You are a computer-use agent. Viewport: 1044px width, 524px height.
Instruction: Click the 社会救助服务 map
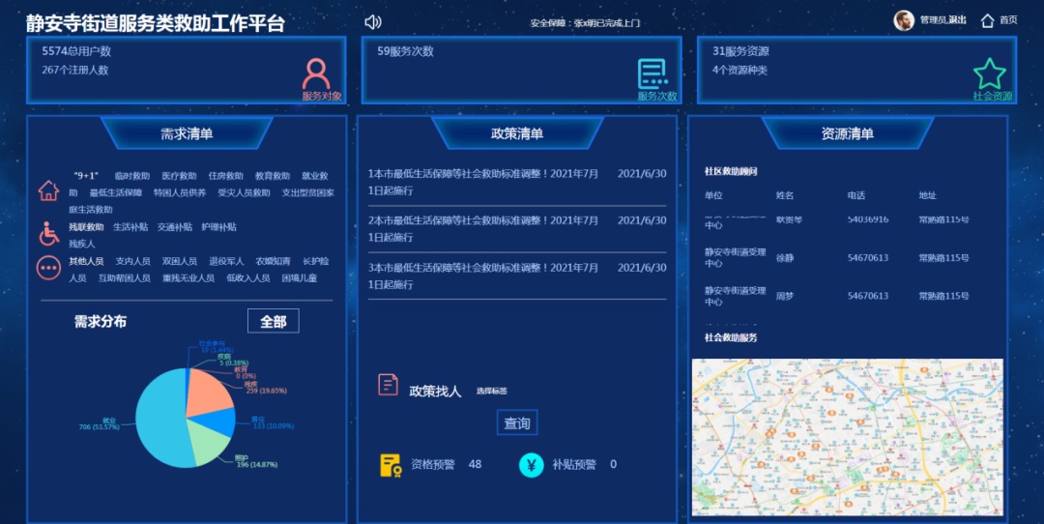click(x=847, y=436)
